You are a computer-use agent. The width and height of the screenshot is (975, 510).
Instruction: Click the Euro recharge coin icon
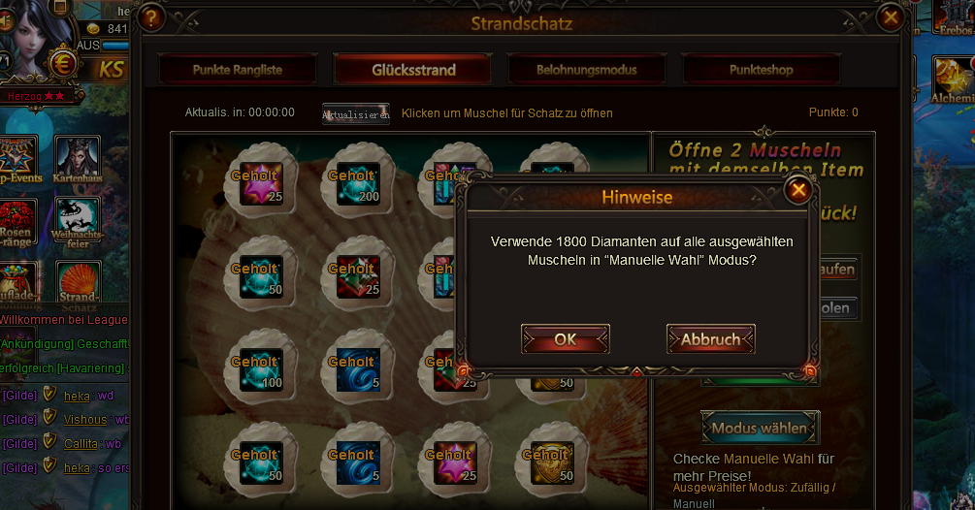[x=62, y=64]
